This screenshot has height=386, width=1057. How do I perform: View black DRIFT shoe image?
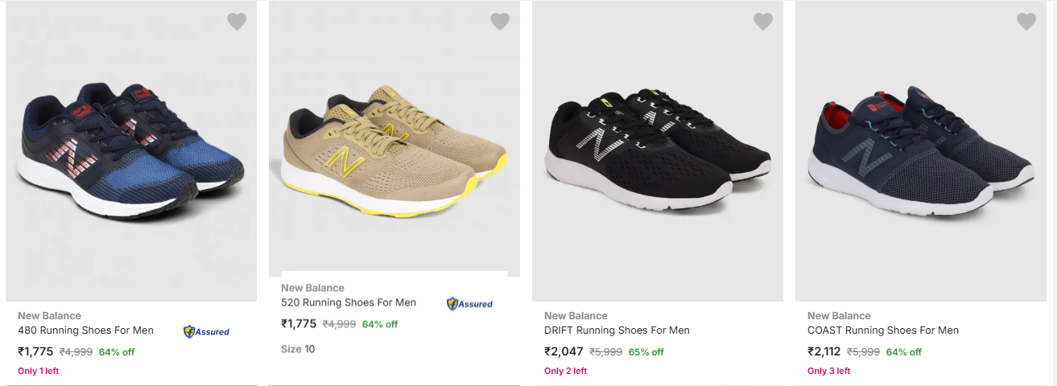tap(658, 153)
